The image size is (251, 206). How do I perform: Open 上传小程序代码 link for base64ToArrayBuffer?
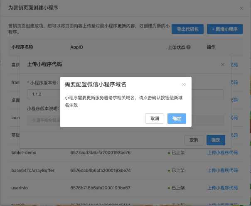[x=222, y=170]
